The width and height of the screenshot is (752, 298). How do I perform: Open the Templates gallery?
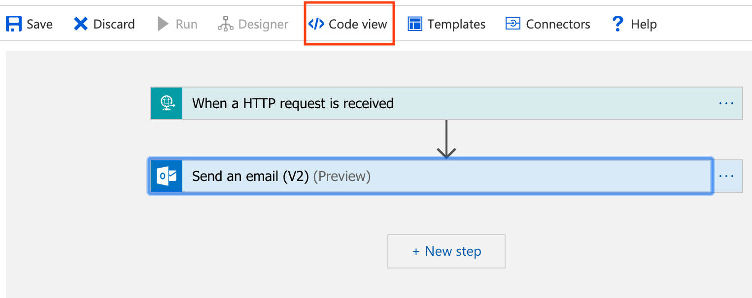(x=446, y=24)
